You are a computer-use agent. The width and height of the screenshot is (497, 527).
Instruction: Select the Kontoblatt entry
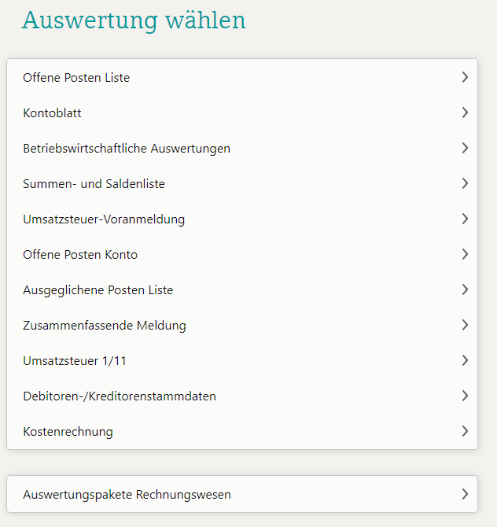(x=53, y=113)
